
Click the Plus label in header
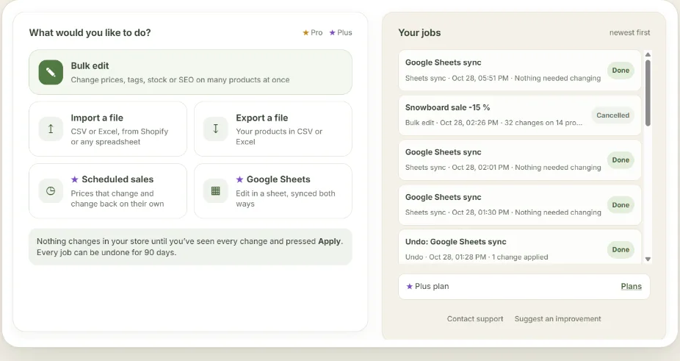pos(344,32)
